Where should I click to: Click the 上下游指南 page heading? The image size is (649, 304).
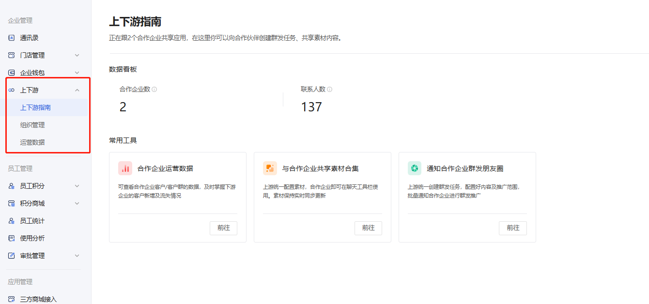coord(135,21)
